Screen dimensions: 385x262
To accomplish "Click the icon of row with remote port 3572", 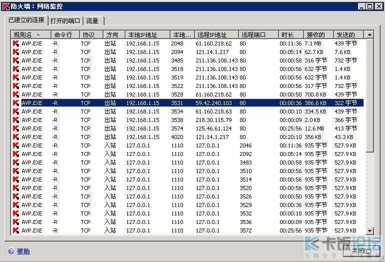I will [x=16, y=230].
